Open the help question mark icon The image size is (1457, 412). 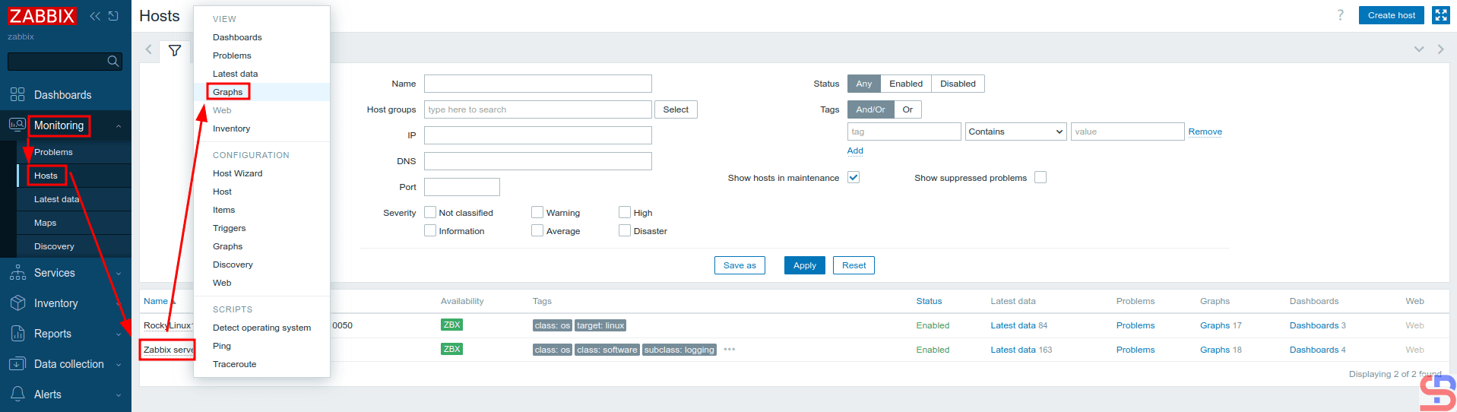coord(1340,15)
